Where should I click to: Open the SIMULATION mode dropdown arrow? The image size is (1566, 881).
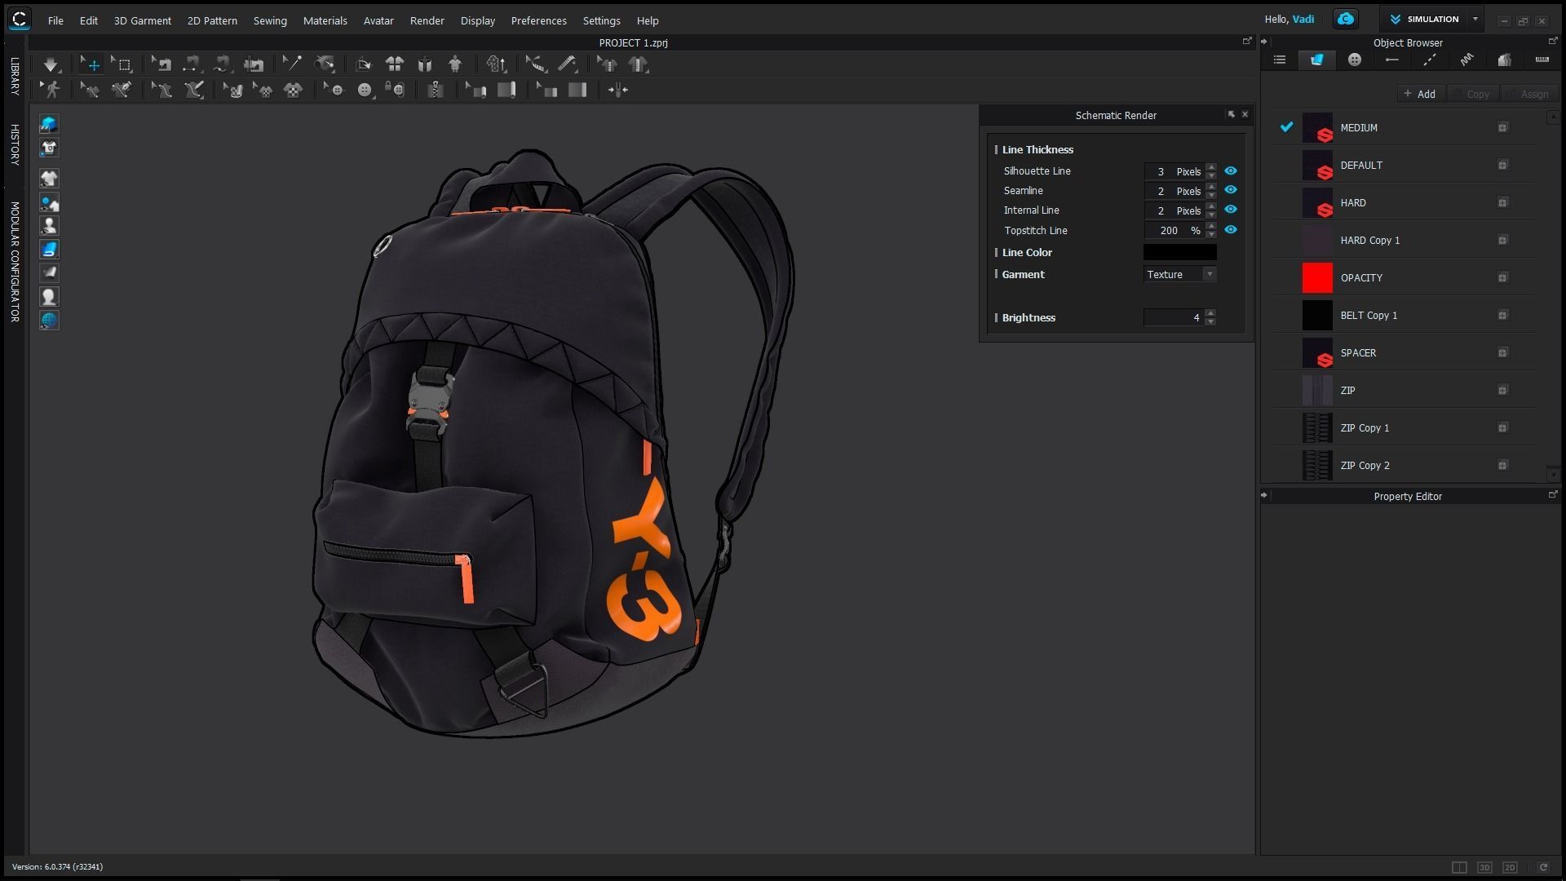click(1475, 19)
